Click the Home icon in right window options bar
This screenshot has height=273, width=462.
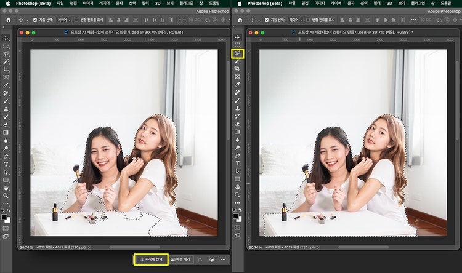tap(240, 20)
